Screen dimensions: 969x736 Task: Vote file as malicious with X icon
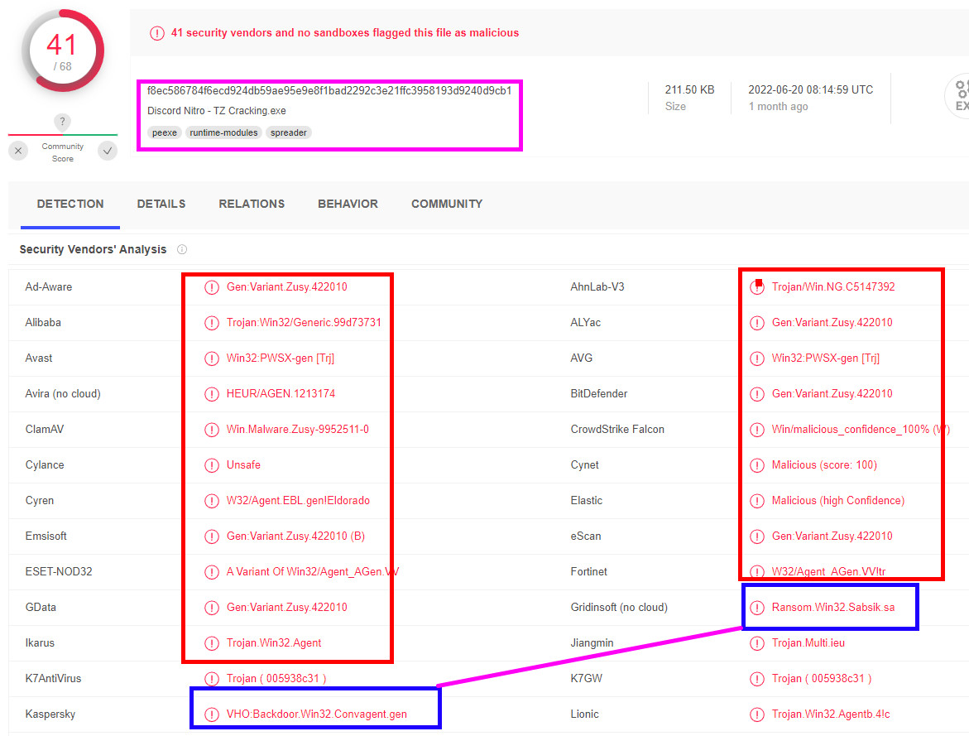click(x=18, y=151)
